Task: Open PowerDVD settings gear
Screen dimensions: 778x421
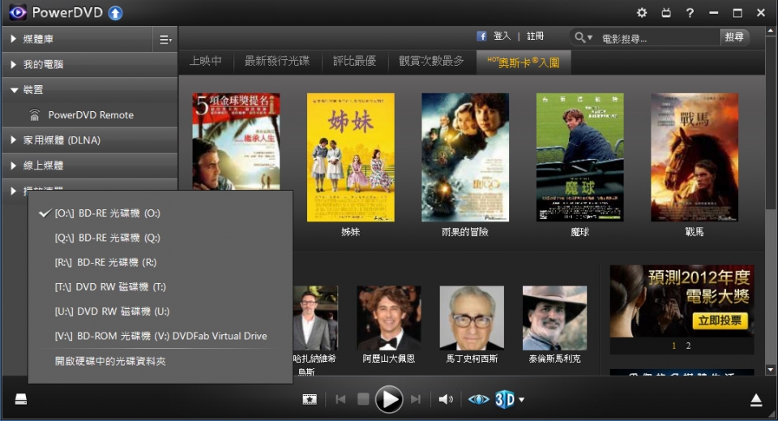Action: pos(642,13)
